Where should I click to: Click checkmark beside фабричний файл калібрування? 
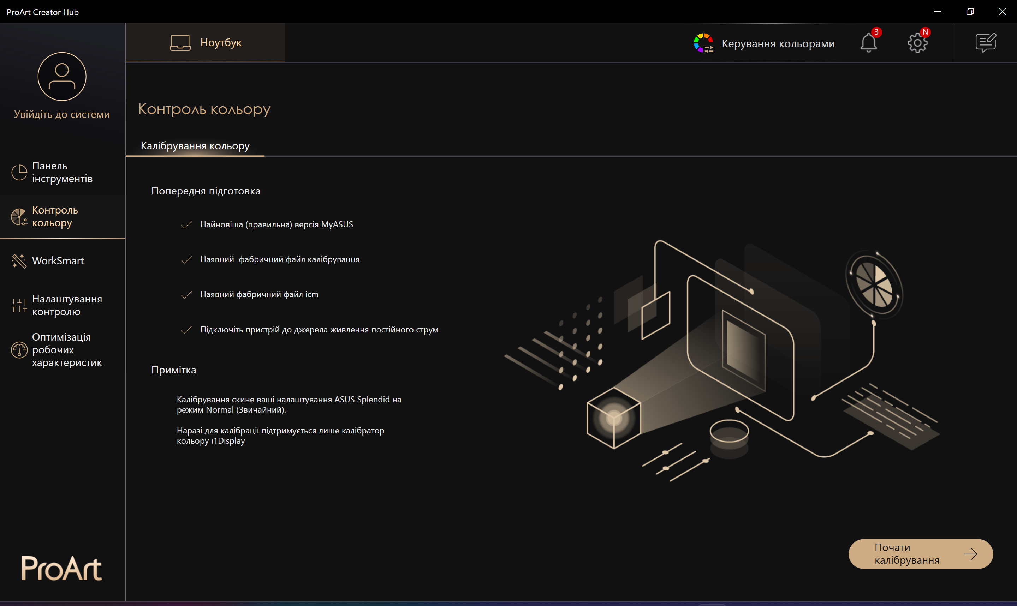186,260
